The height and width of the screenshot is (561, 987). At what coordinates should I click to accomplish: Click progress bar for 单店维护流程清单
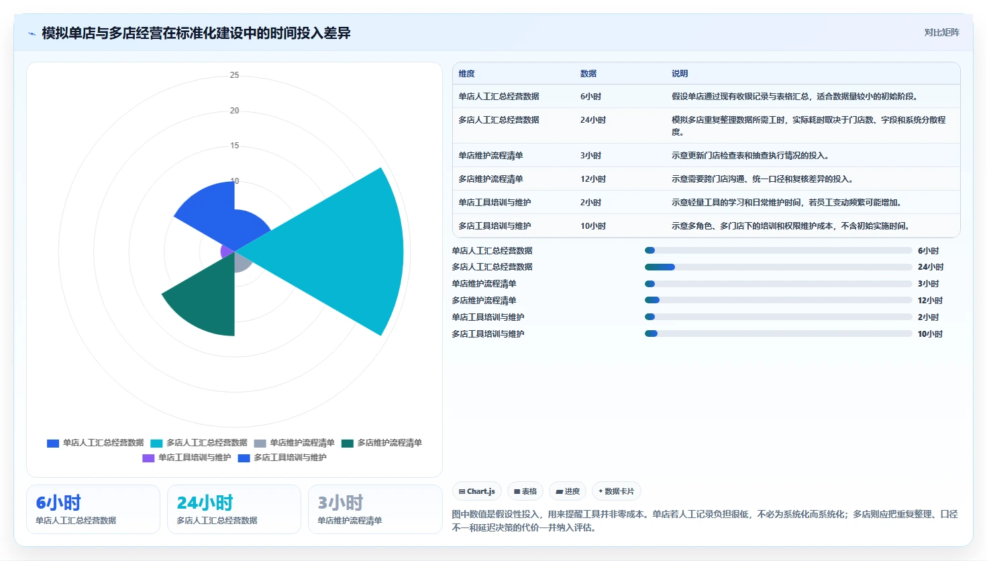coord(778,284)
